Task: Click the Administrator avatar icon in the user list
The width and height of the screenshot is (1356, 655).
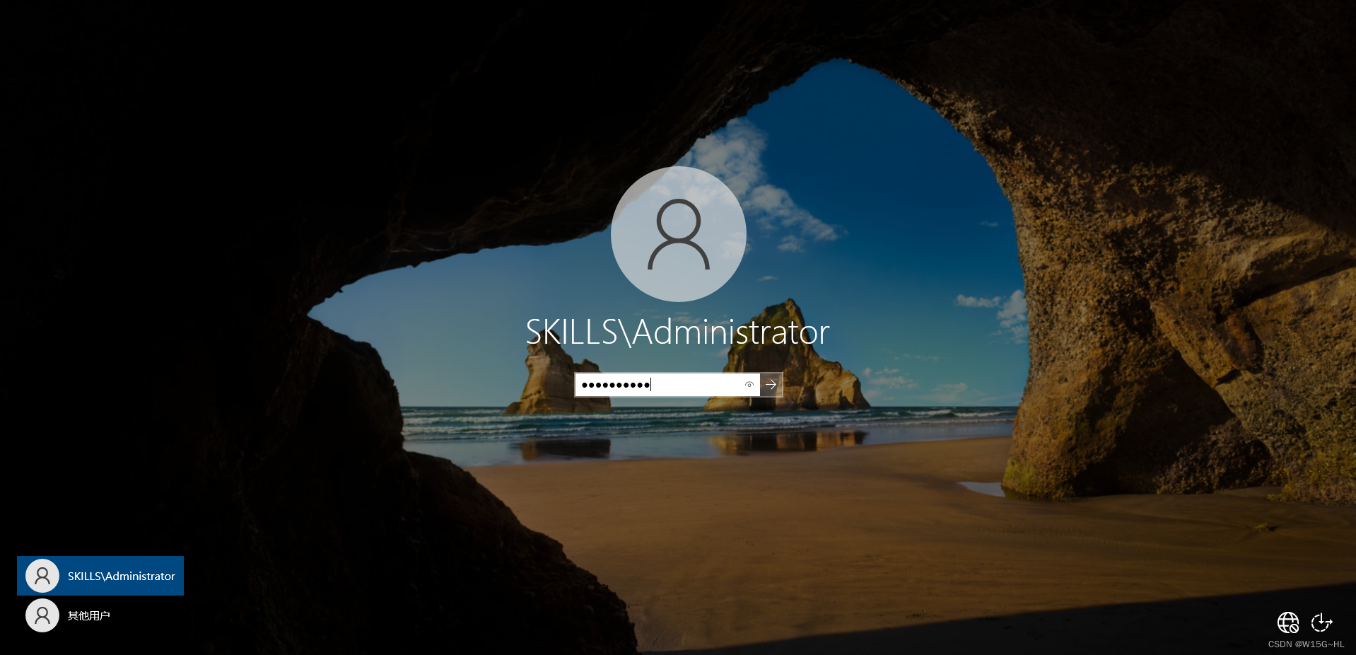Action: (42, 576)
